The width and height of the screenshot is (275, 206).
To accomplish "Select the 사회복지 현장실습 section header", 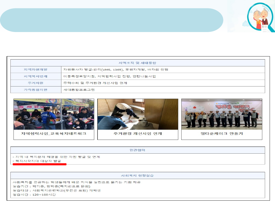I will (137, 175).
